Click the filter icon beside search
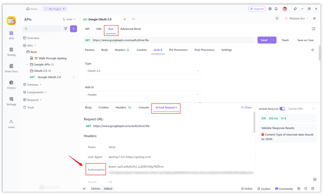 [x=66, y=29]
